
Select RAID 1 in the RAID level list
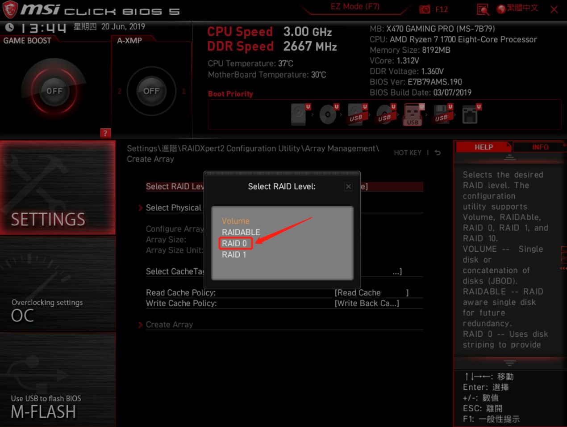pyautogui.click(x=234, y=254)
